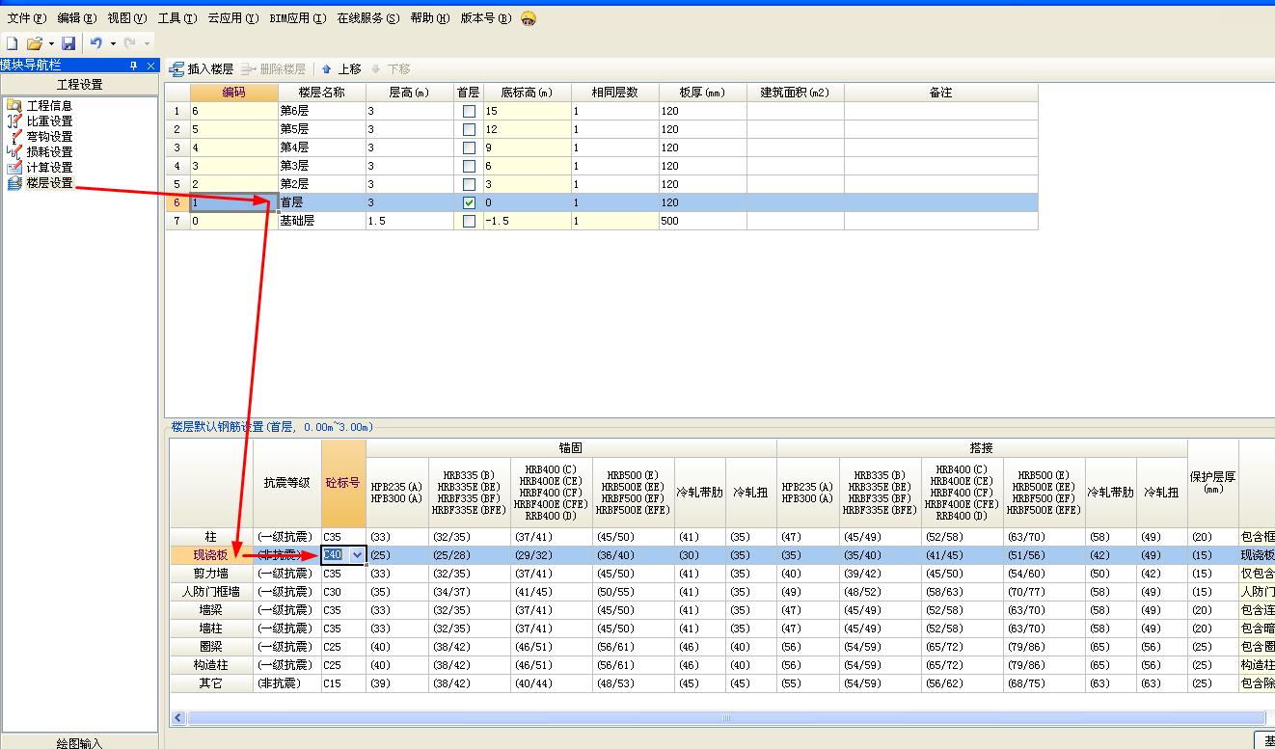Select the 构造柱 row header
Image resolution: width=1275 pixels, height=749 pixels.
211,665
